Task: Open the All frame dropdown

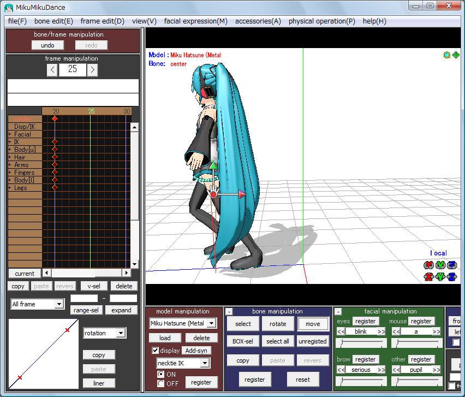Action: (x=59, y=304)
